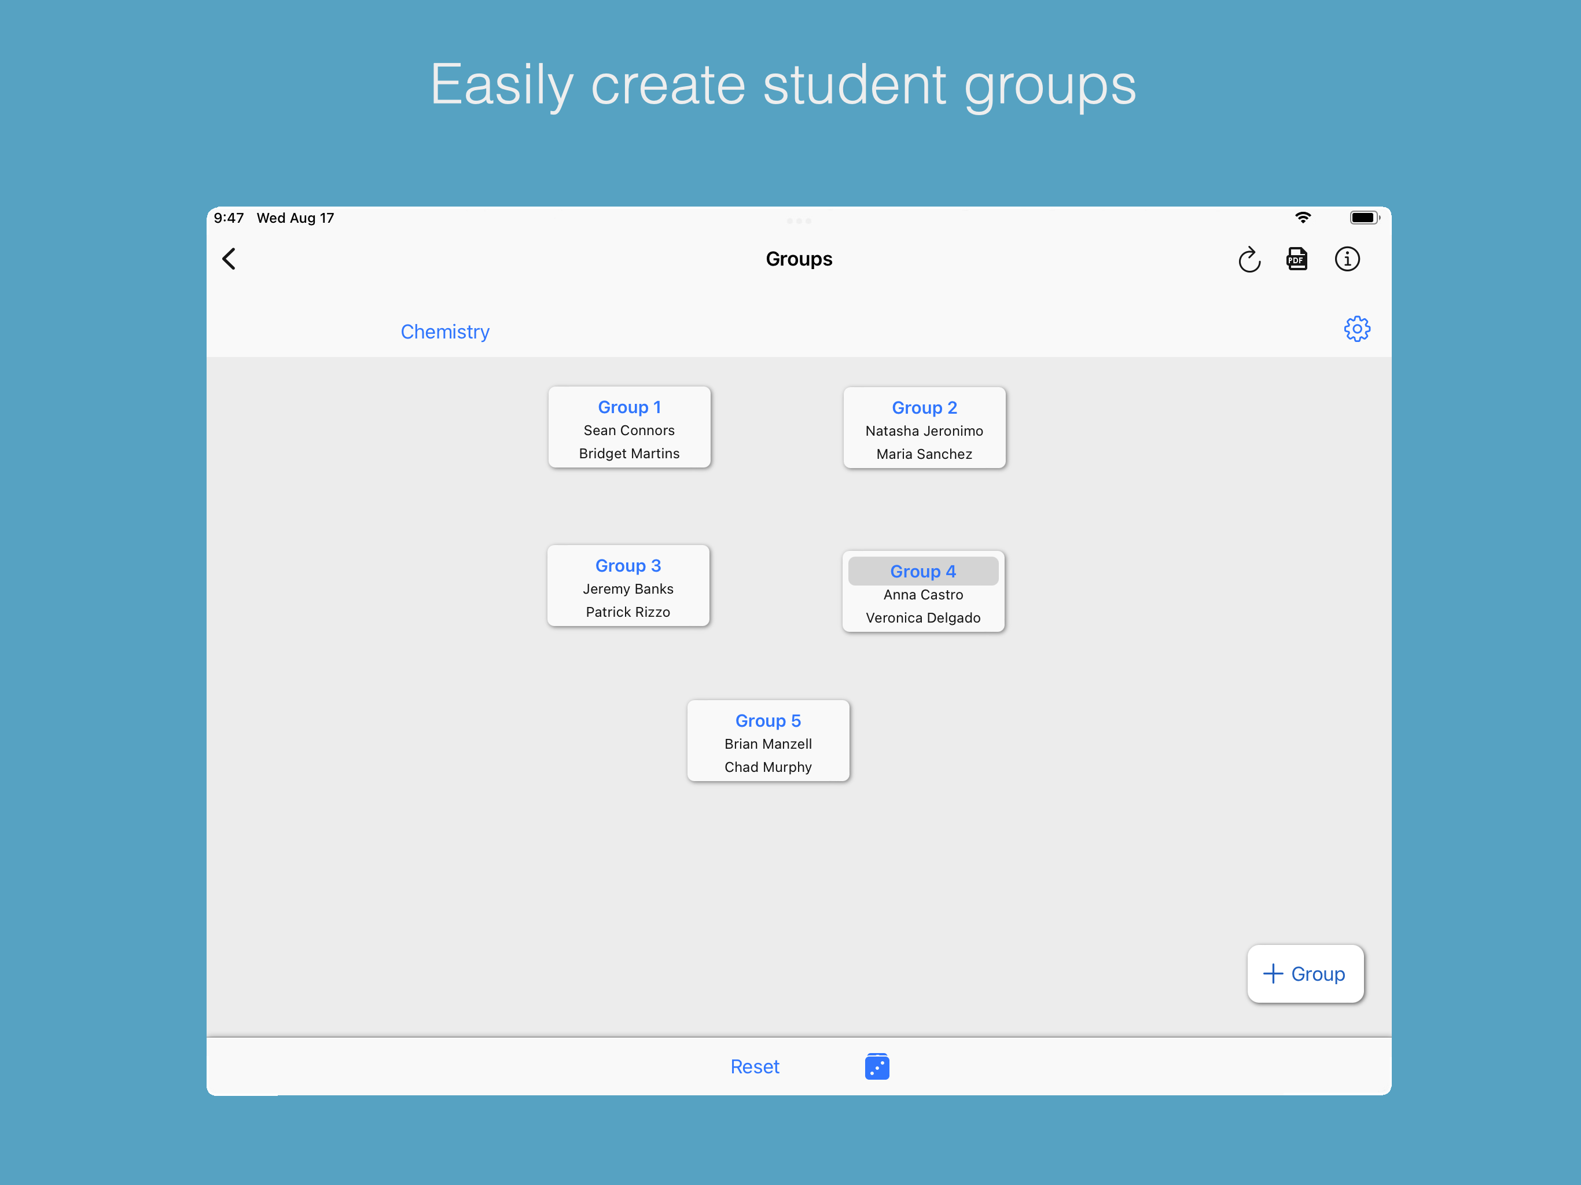Choose the Group 5 title
Screen dimensions: 1581x1185
click(x=767, y=720)
